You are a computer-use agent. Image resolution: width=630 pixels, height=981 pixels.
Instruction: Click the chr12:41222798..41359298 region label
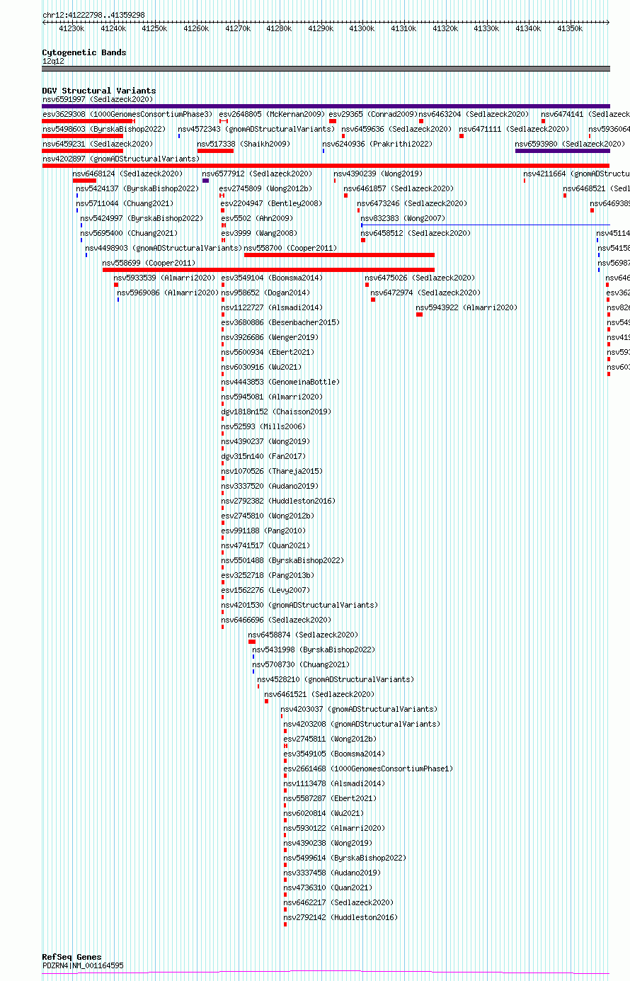(93, 15)
